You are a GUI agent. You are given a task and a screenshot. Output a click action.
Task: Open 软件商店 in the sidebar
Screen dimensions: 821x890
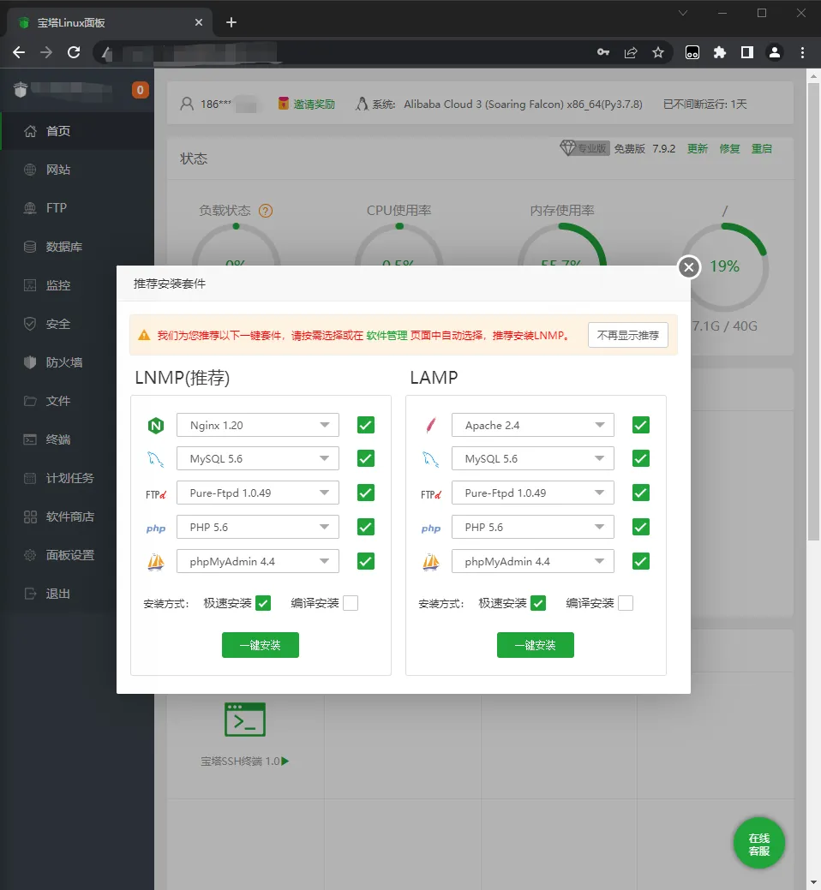pos(77,517)
